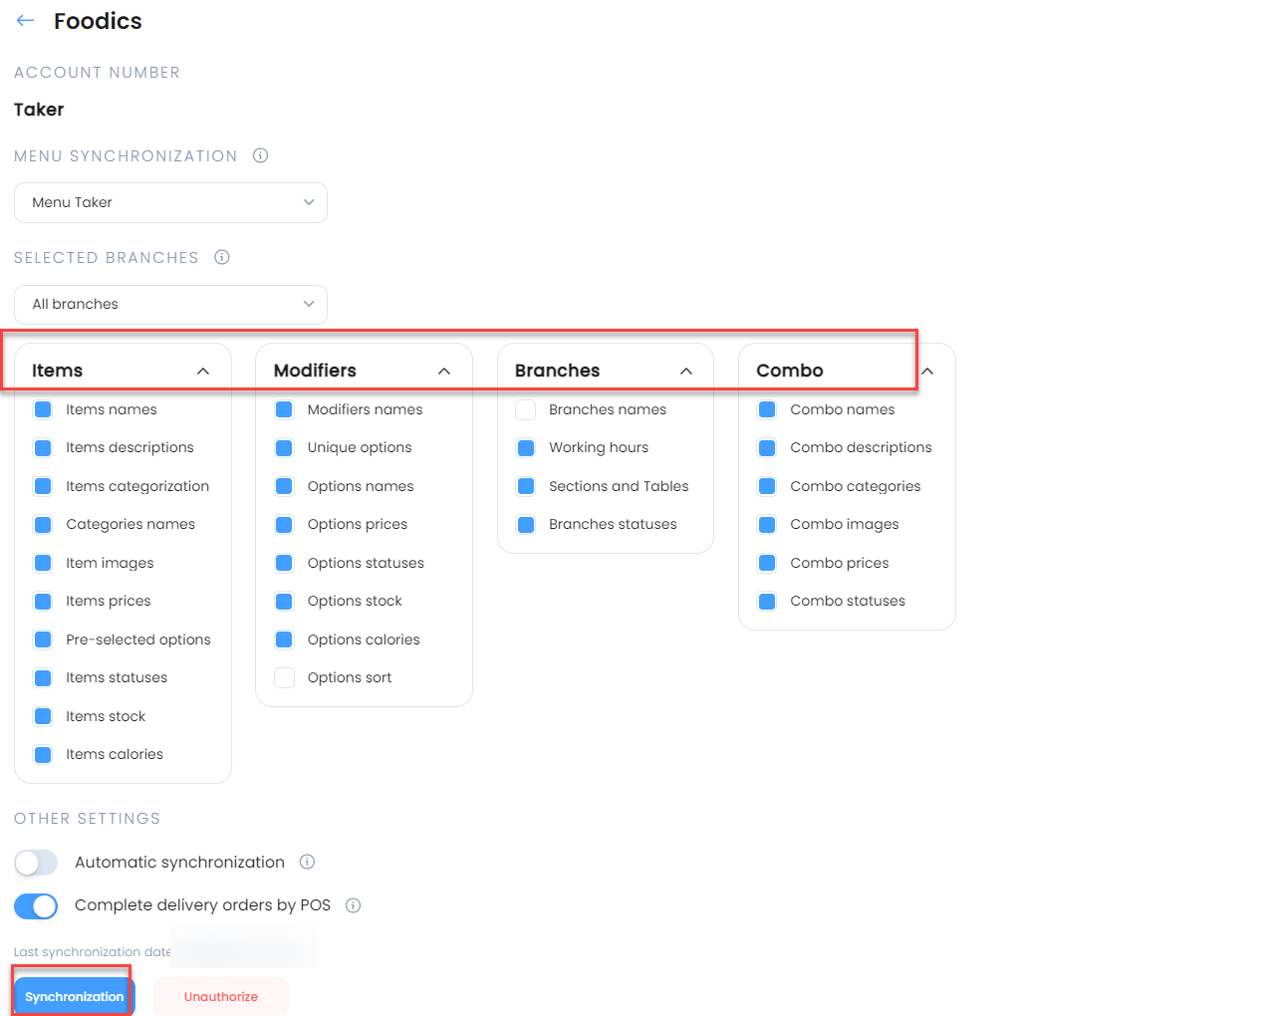
Task: Disable Complete delivery orders by POS toggle
Action: (x=36, y=905)
